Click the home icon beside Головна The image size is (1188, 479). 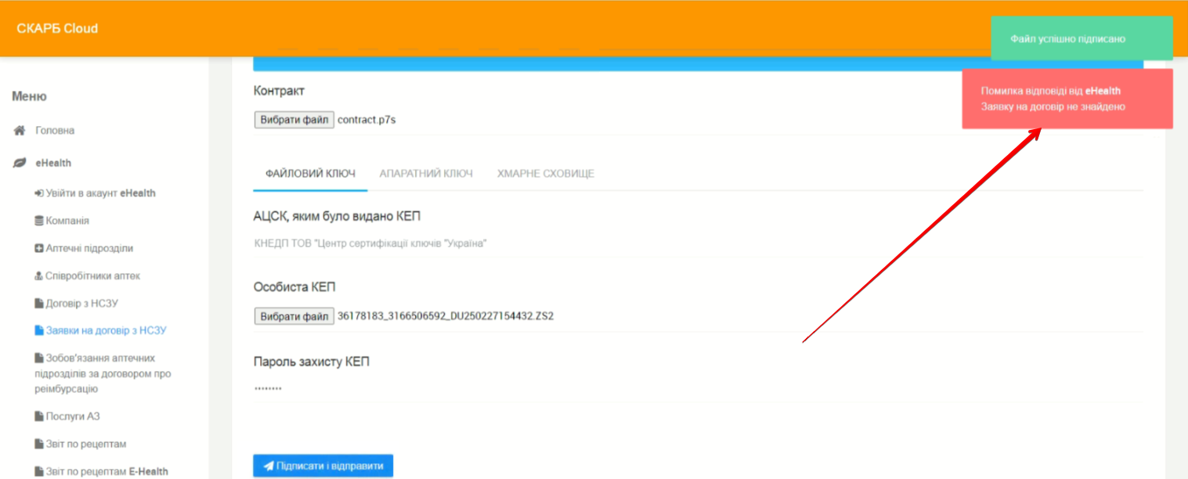click(20, 131)
